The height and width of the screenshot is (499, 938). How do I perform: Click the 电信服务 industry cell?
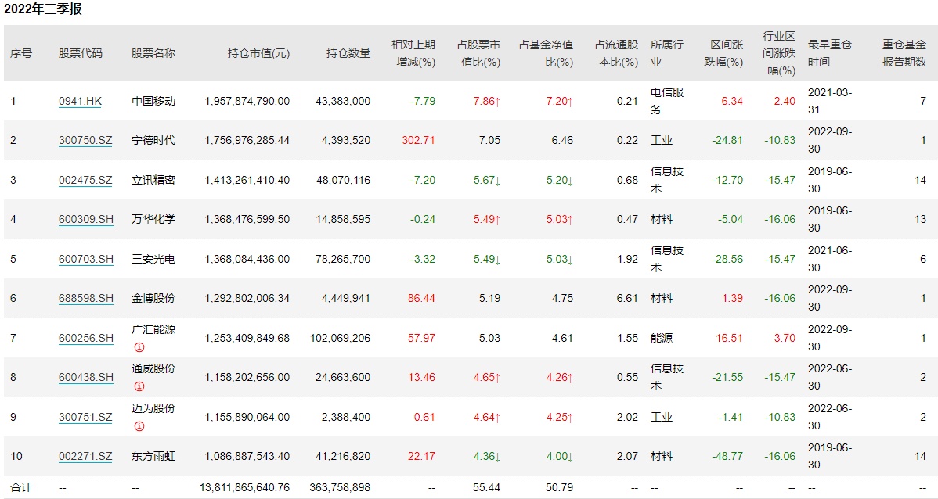667,101
